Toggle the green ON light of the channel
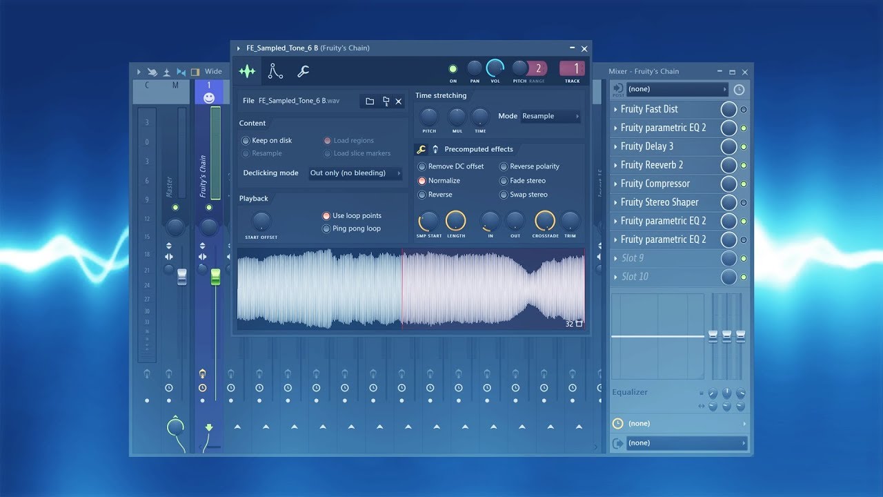The height and width of the screenshot is (497, 883). pos(453,68)
